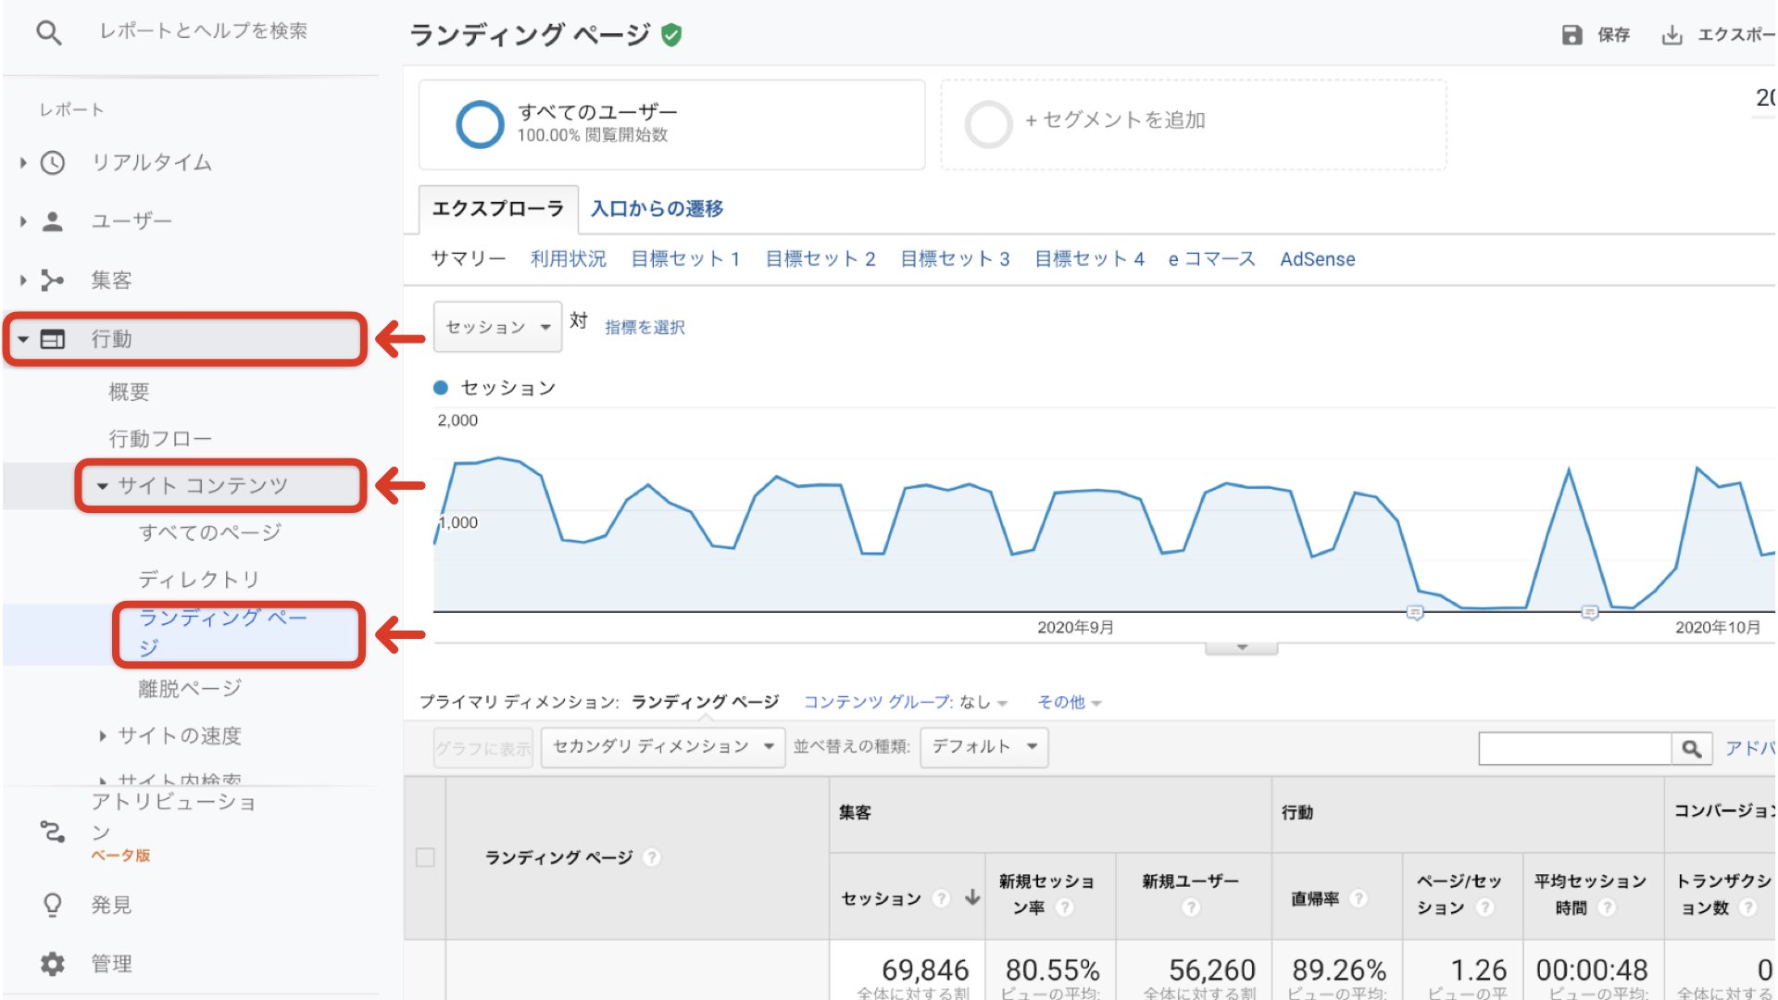Switch to the 入口からの遷移 tab
This screenshot has height=1000, width=1778.
pos(657,209)
